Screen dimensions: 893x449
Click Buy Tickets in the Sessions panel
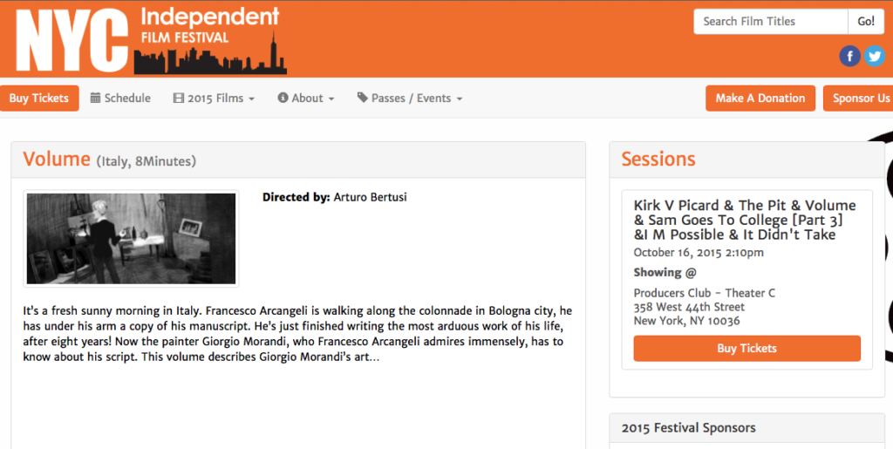pos(746,348)
